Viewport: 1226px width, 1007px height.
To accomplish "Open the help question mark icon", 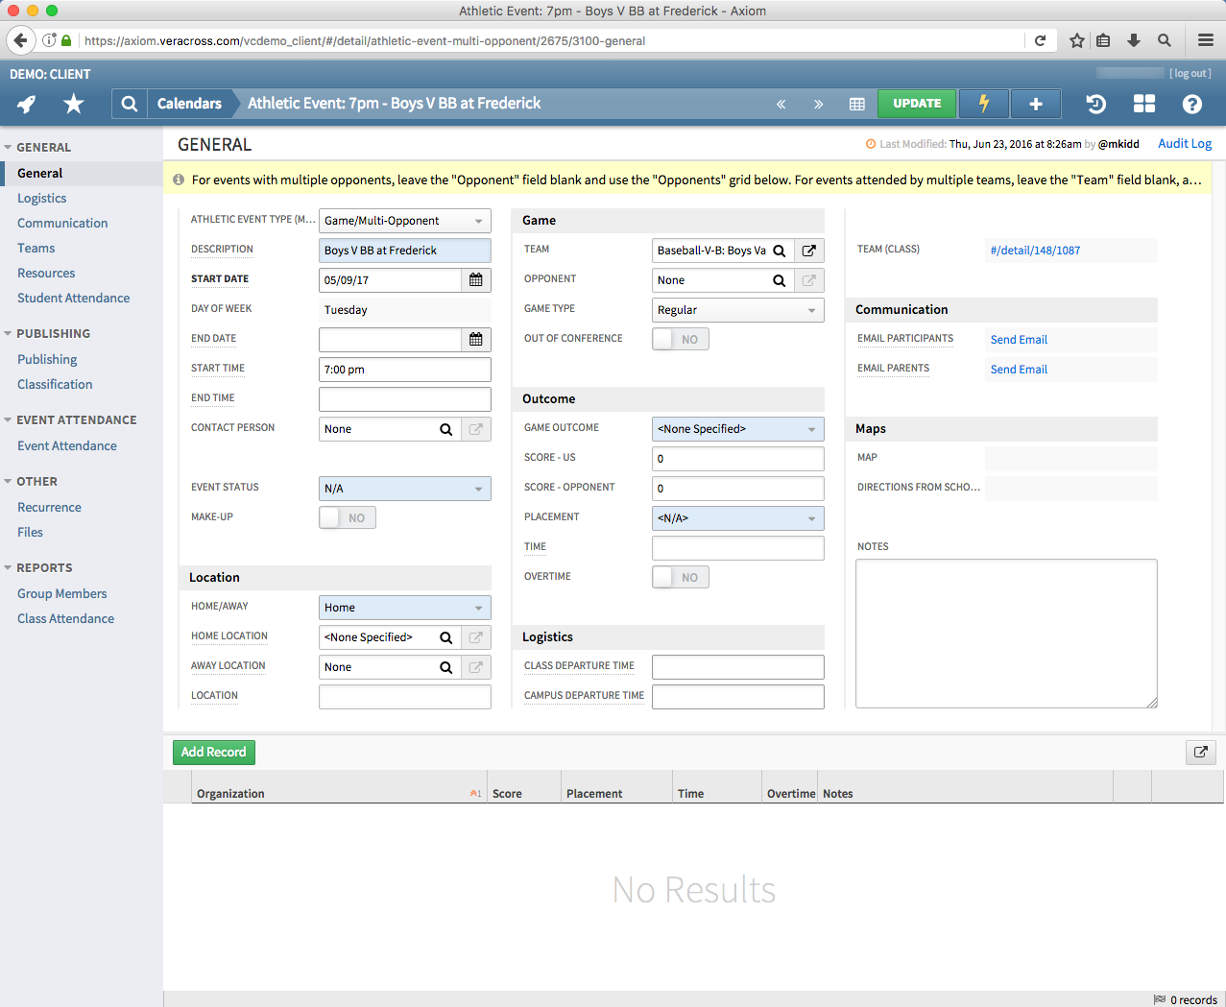I will [1192, 104].
